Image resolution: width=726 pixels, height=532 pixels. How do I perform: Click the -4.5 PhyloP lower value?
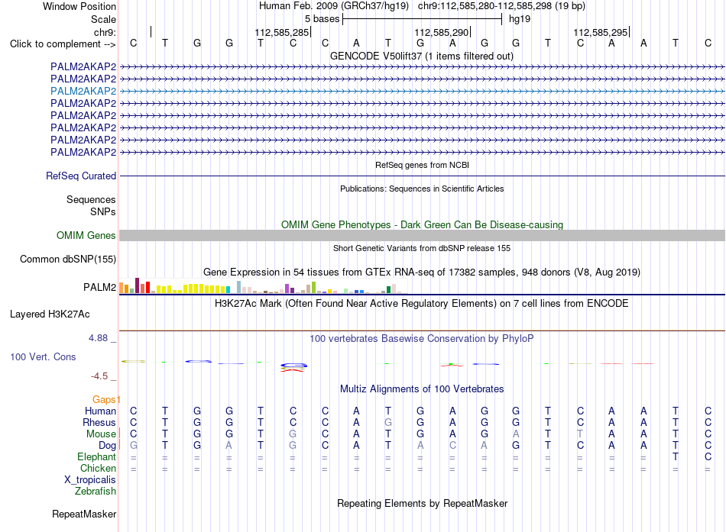(99, 376)
